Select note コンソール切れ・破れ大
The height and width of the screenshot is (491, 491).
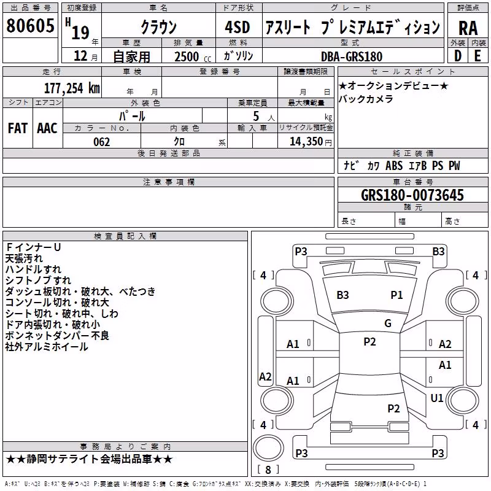(x=57, y=303)
